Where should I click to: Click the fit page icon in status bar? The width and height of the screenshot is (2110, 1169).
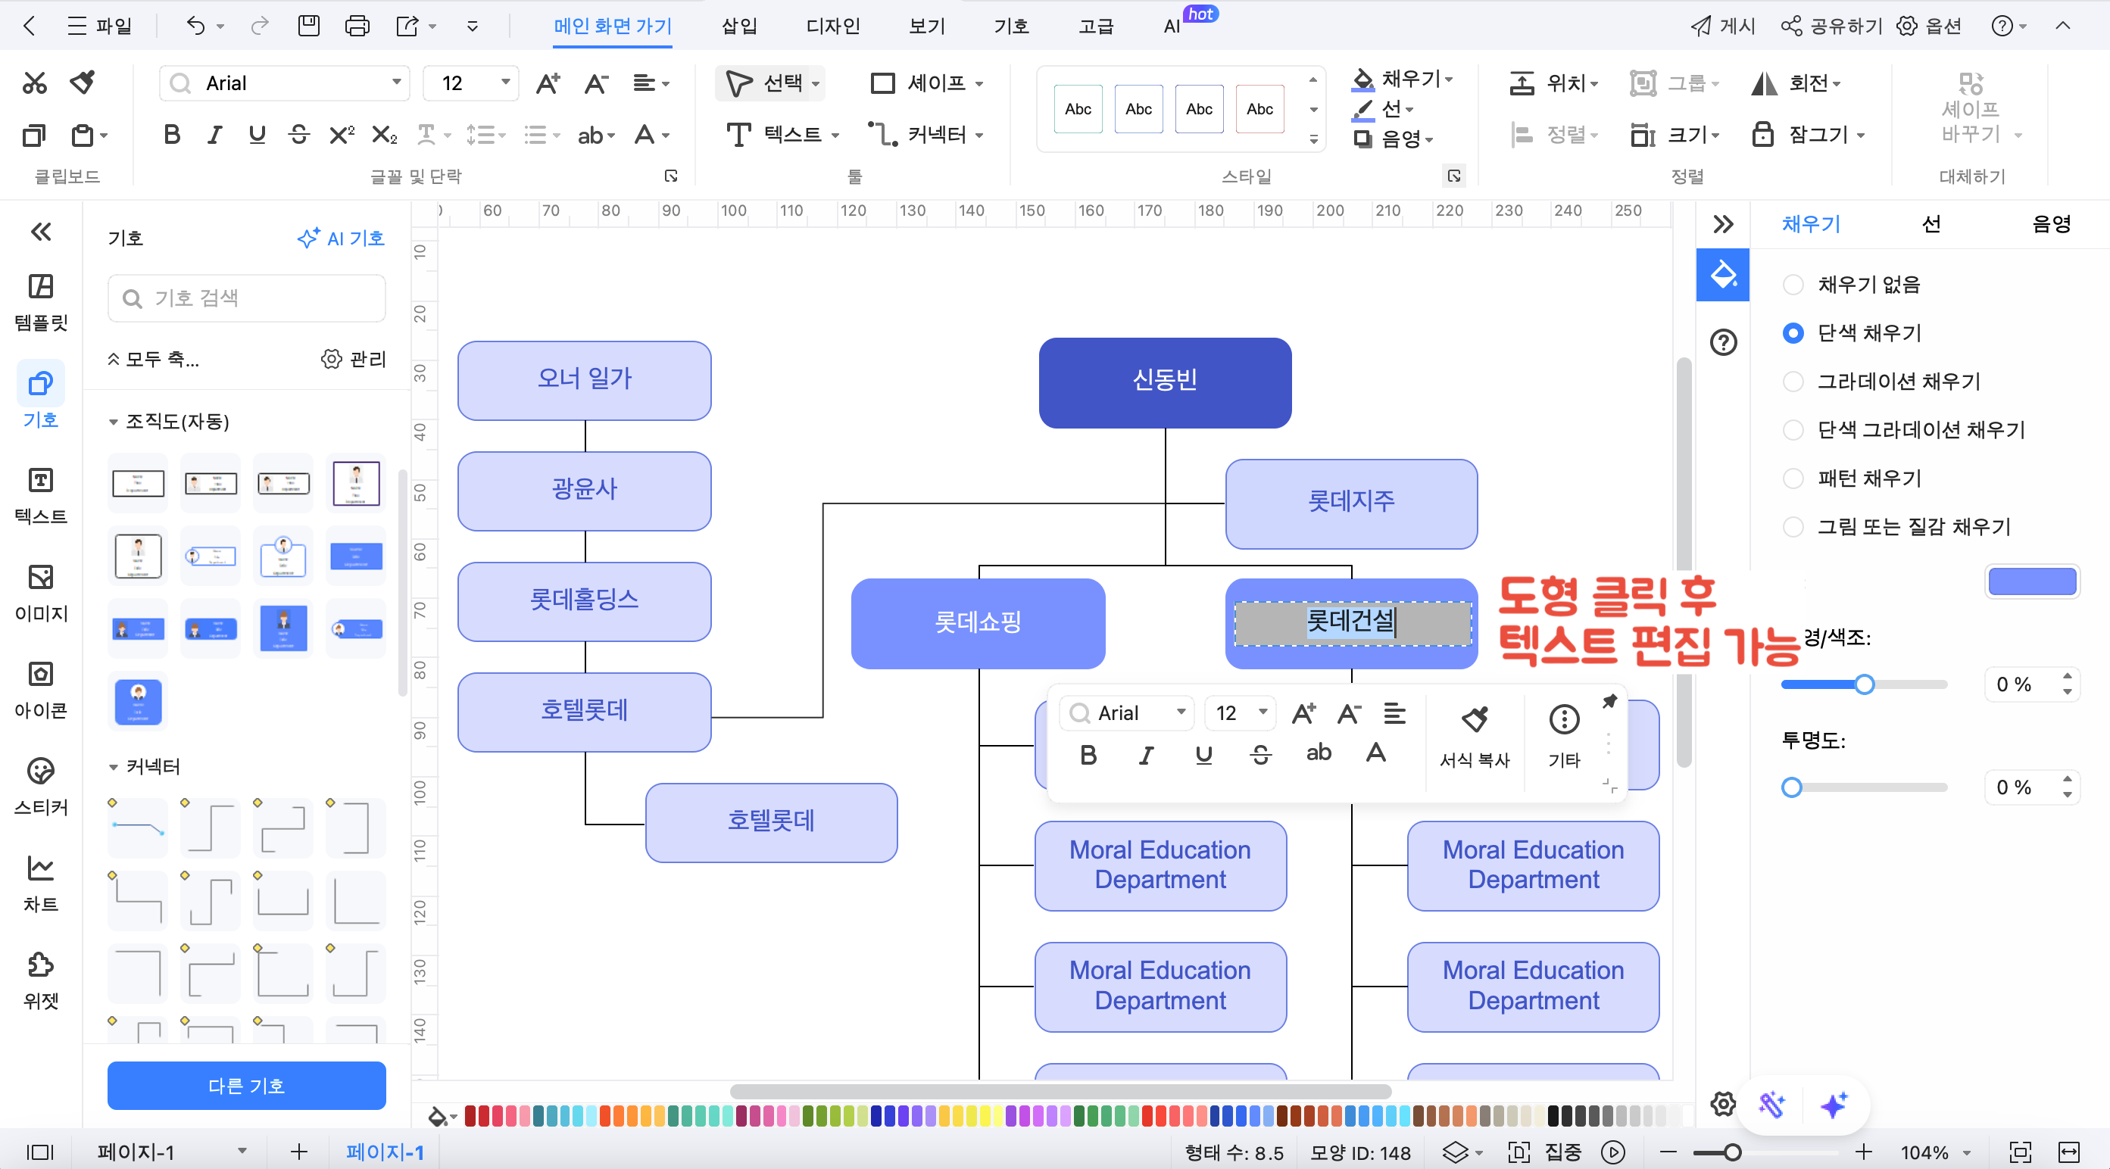(x=2021, y=1152)
